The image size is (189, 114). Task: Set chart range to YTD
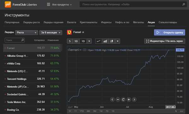point(82,111)
